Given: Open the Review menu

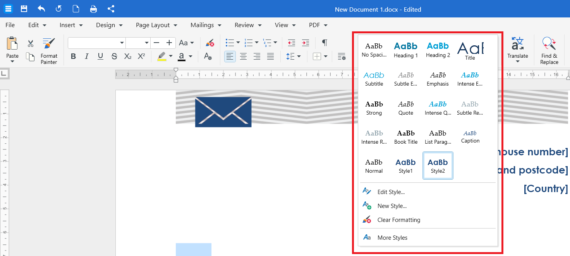Looking at the screenshot, I should [x=248, y=25].
